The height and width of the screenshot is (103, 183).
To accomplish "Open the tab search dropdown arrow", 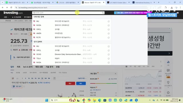I will 2,3.
